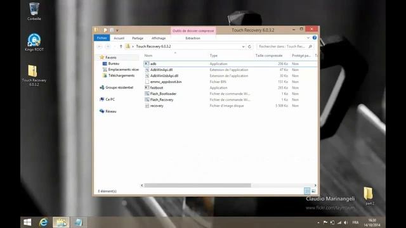Sort by the Nom column header
Screen dimensions: 406x228
(x=148, y=55)
